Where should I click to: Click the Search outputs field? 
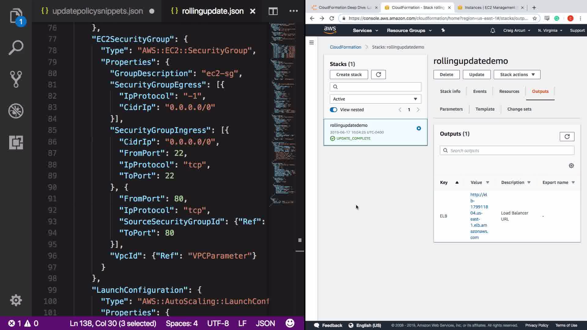point(510,151)
